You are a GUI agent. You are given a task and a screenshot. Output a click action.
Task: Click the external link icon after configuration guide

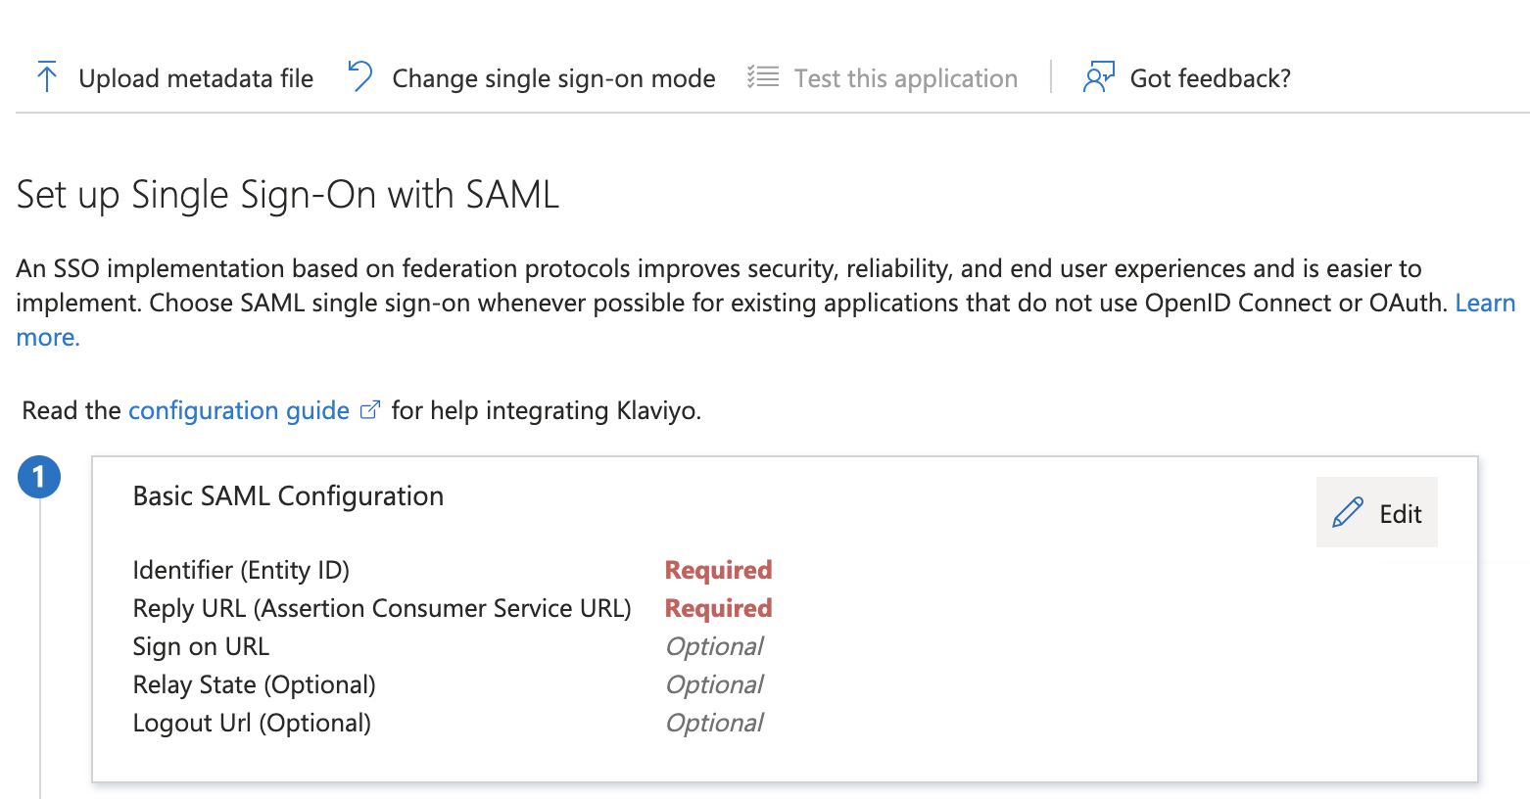369,408
